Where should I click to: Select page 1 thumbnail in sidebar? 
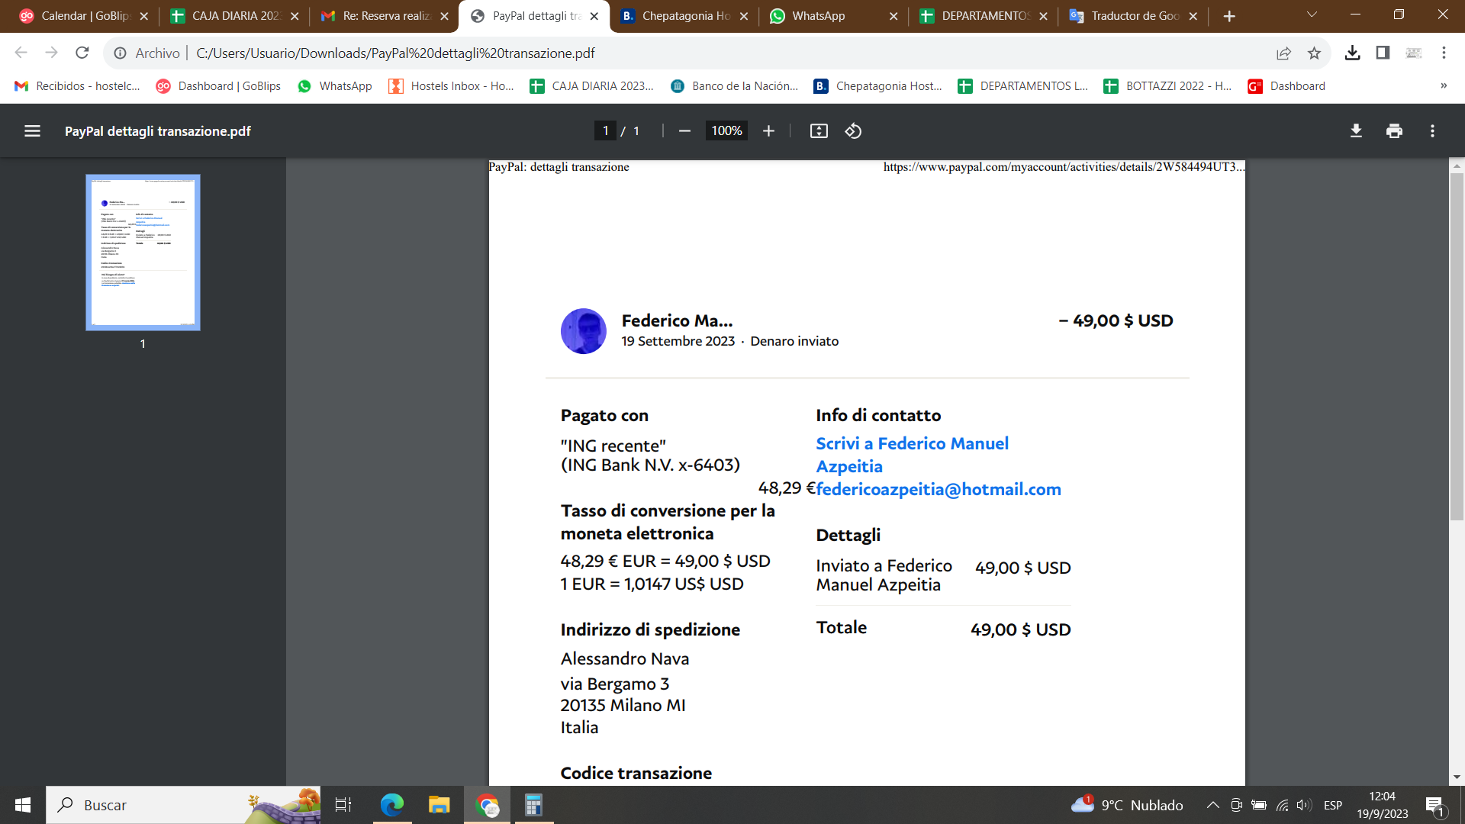(143, 252)
